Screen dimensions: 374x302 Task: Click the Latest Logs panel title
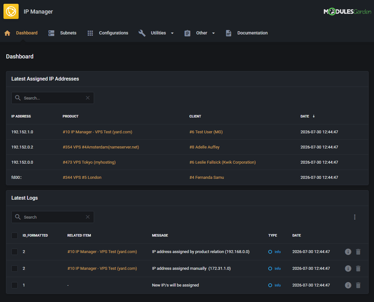pyautogui.click(x=25, y=198)
